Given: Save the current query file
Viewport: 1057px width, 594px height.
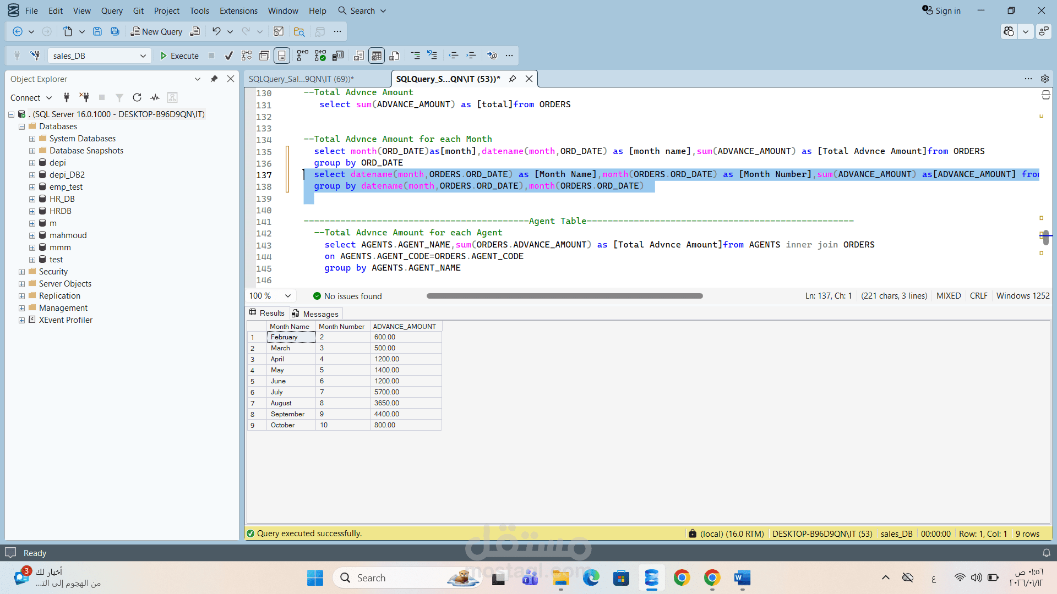Looking at the screenshot, I should pos(97,31).
